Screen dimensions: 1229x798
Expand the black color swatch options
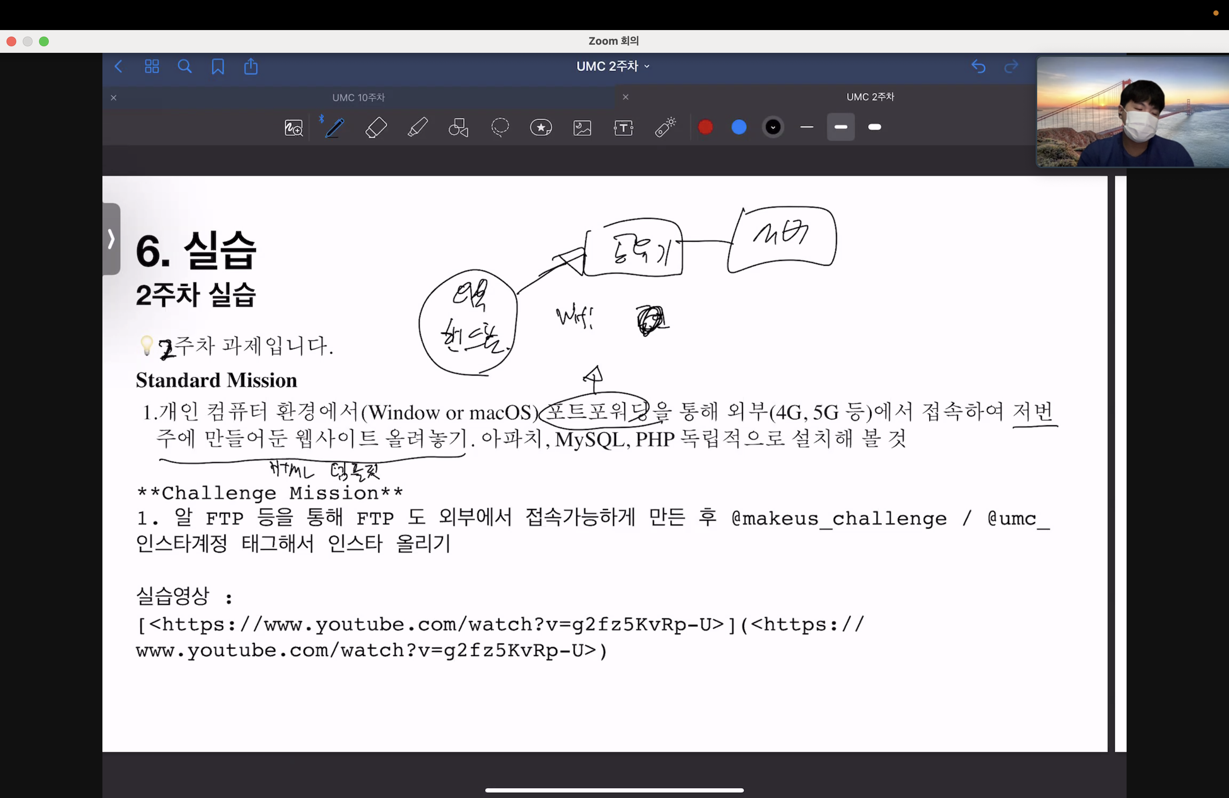[x=773, y=127]
